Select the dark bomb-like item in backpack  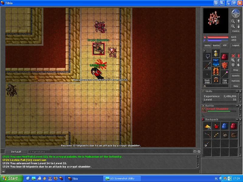pyautogui.click(x=225, y=135)
